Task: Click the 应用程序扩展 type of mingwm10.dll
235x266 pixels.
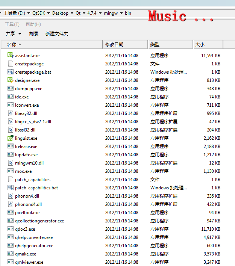Action: 164,163
